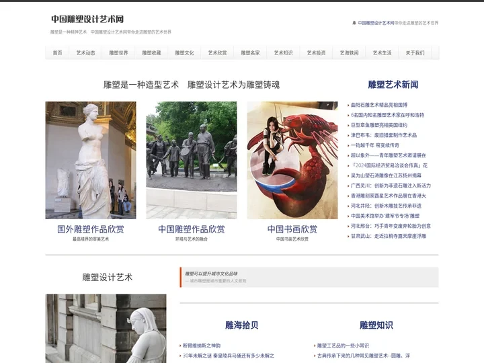Open news 超以象外——青年雕塑艺术邀请展在
This screenshot has height=363, width=484.
[x=389, y=155]
